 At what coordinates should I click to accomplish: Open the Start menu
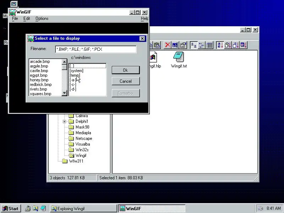11,208
